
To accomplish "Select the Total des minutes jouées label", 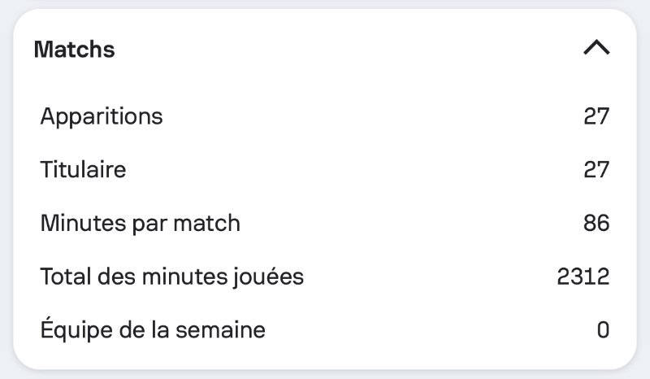I will [x=171, y=277].
